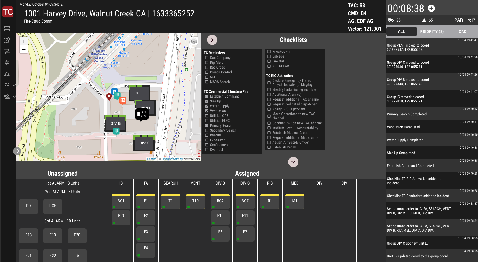Open the incident flare icon in sidebar
The height and width of the screenshot is (262, 478).
click(7, 62)
